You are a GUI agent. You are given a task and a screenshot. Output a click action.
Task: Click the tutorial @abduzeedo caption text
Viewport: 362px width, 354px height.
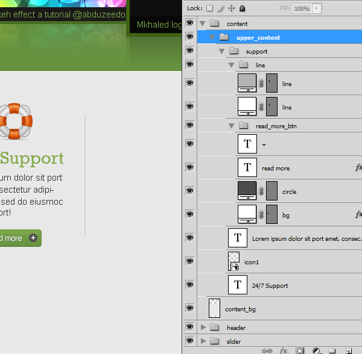tap(62, 14)
